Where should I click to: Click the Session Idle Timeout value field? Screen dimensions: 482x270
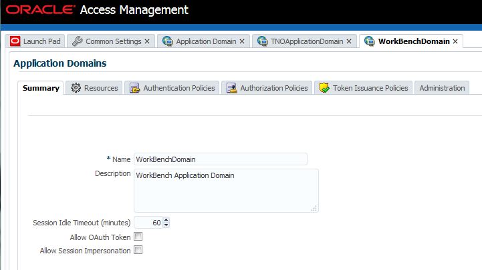(148, 223)
